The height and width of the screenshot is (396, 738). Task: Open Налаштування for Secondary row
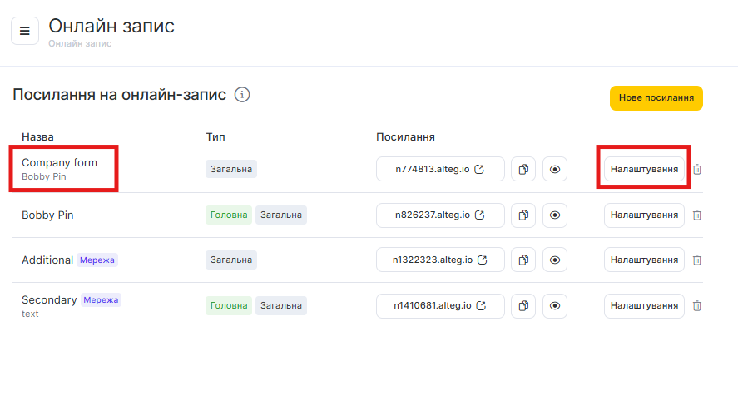[644, 306]
